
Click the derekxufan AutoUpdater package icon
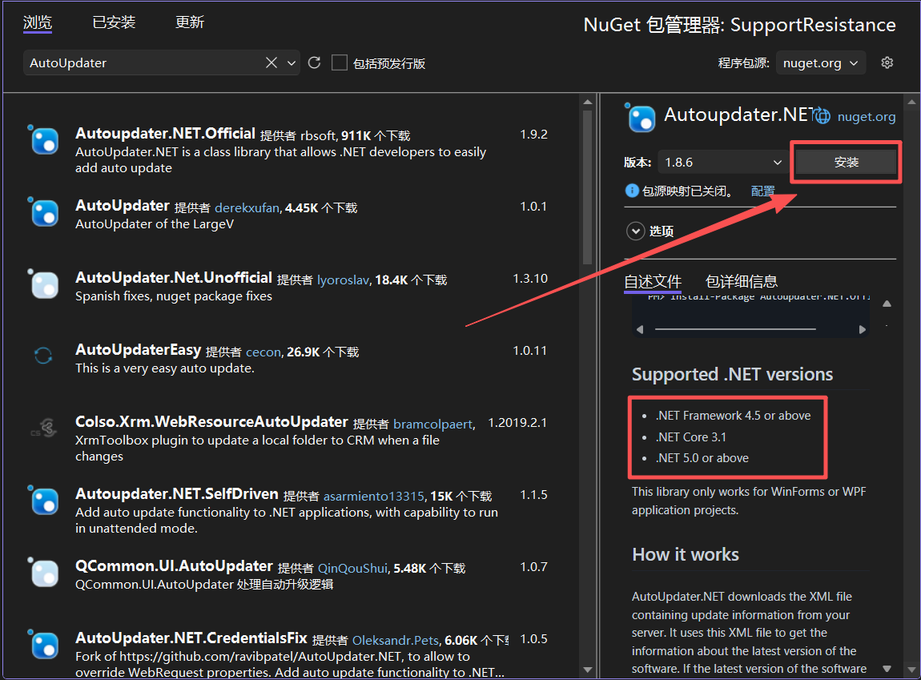click(x=43, y=212)
